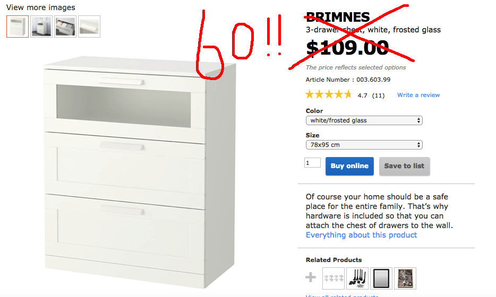Open the related knobs product icon

click(333, 278)
